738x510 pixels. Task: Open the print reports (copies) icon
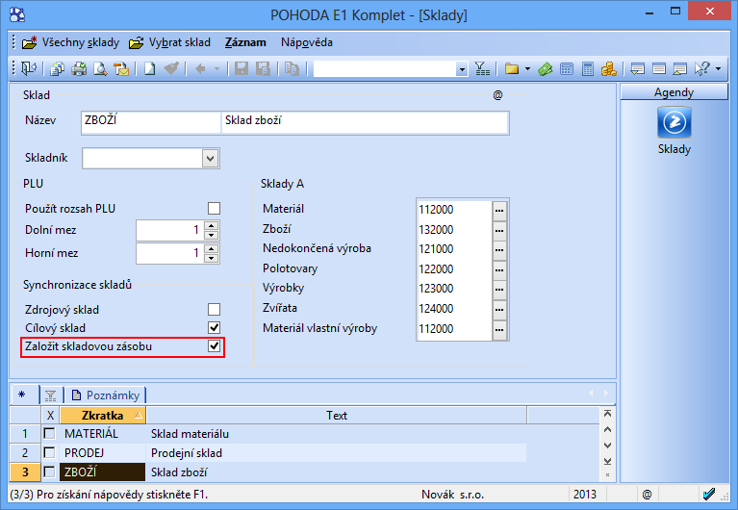(57, 69)
